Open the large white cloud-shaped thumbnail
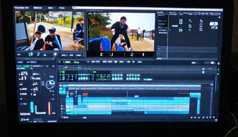 tap(214, 25)
